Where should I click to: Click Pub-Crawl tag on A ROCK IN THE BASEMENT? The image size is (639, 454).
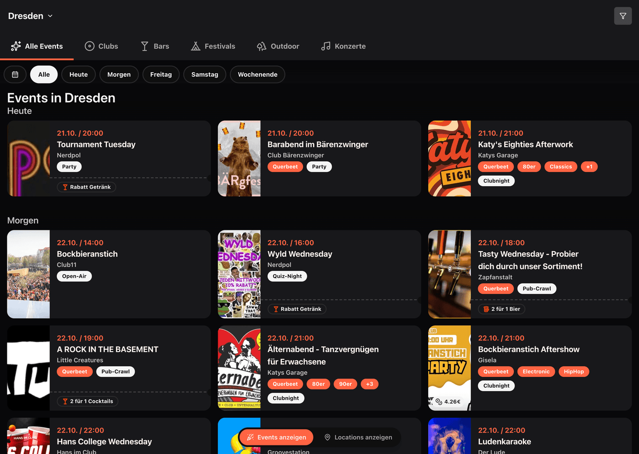coord(116,372)
